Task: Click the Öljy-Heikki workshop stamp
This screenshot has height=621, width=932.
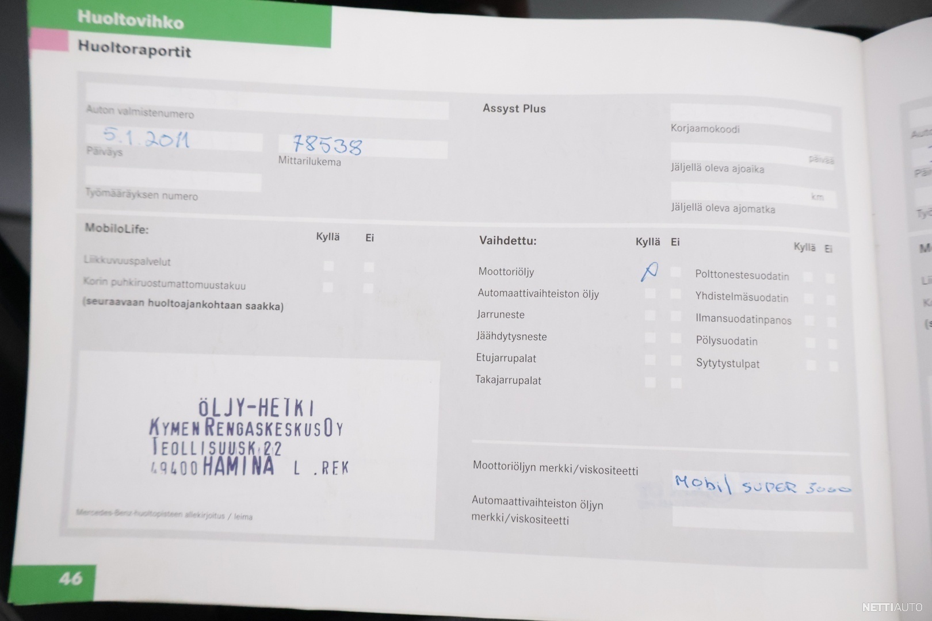Action: (249, 438)
